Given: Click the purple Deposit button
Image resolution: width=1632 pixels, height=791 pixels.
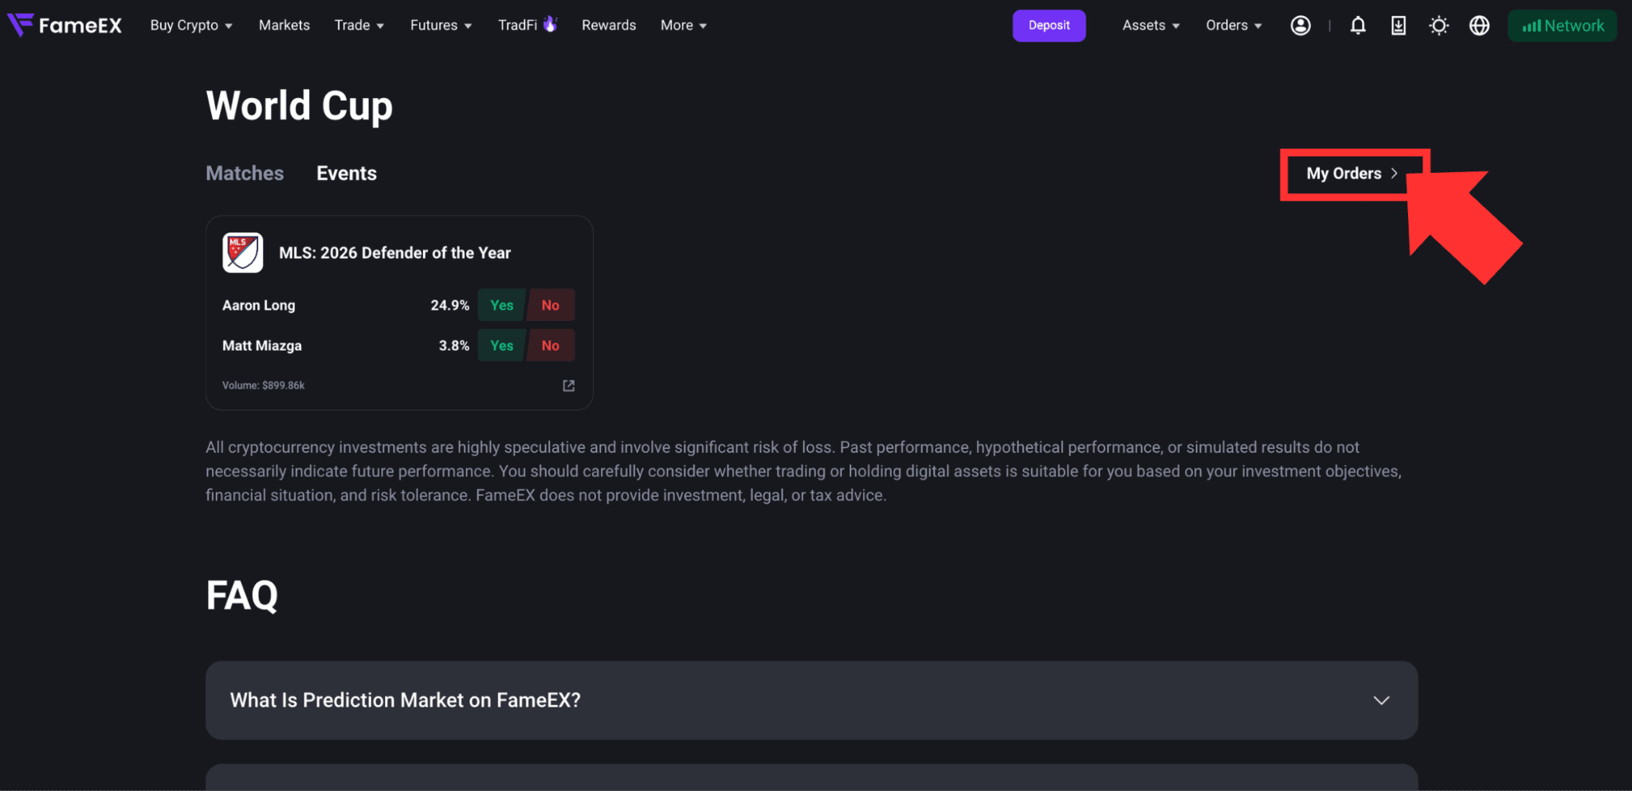Looking at the screenshot, I should [x=1049, y=25].
